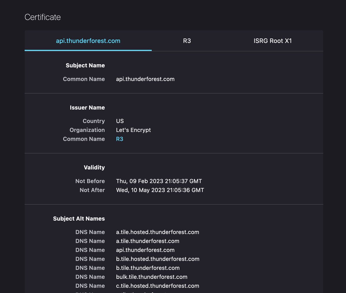Select DNS name b.tile.thunderforest.com

click(x=148, y=268)
